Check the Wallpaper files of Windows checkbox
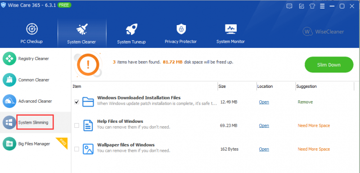This screenshot has width=360, height=173. [76, 149]
